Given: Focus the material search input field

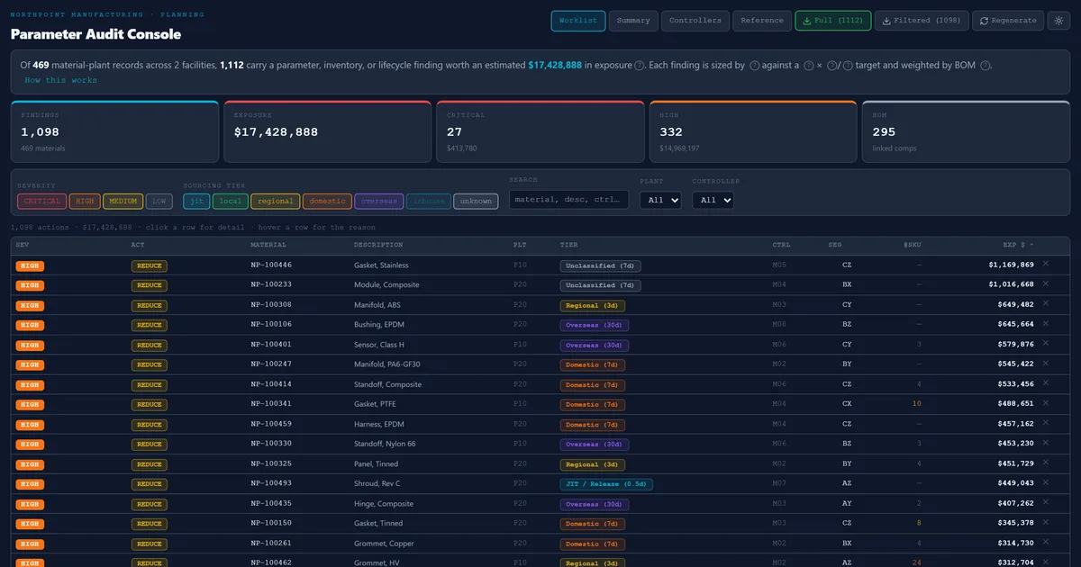Looking at the screenshot, I should click(x=569, y=200).
